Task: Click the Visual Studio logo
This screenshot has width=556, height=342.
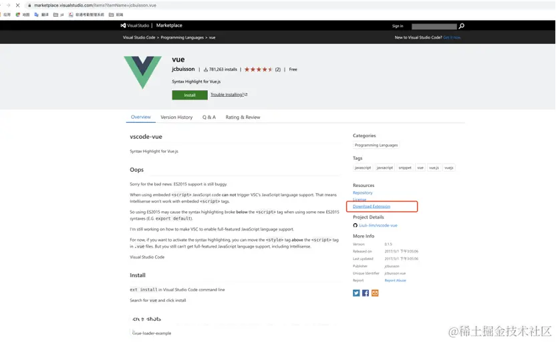Action: coord(135,25)
